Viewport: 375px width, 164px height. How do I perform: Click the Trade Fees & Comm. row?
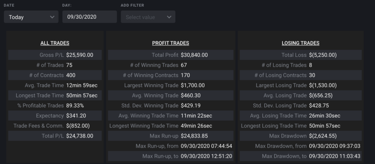coord(55,126)
